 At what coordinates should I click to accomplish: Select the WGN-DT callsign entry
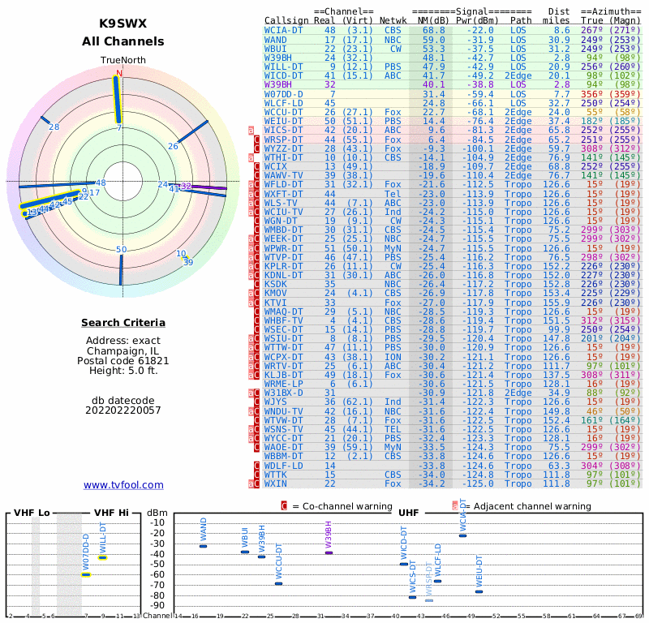(x=281, y=221)
